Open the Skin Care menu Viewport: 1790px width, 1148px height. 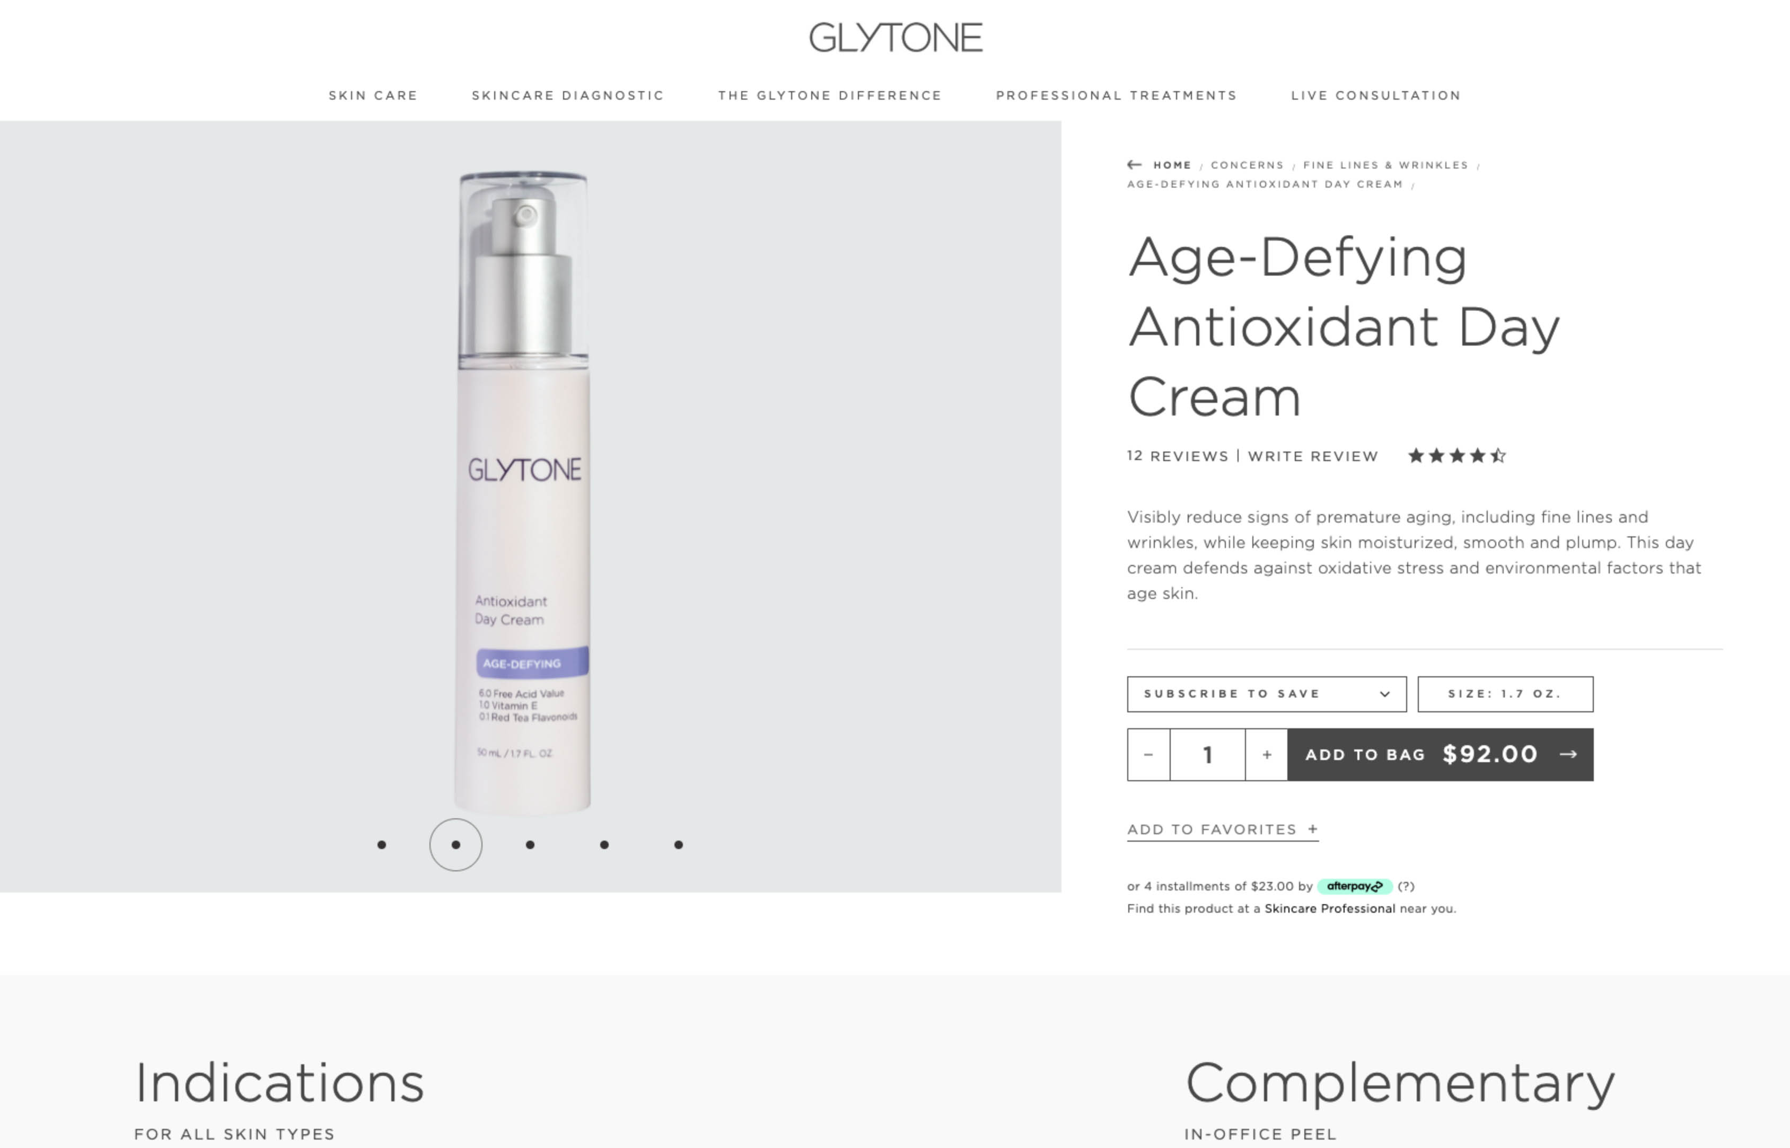373,95
